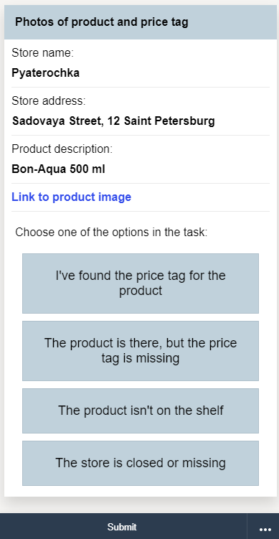Open the three-dots more options menu
Screen dimensions: 279x539
pos(265,529)
